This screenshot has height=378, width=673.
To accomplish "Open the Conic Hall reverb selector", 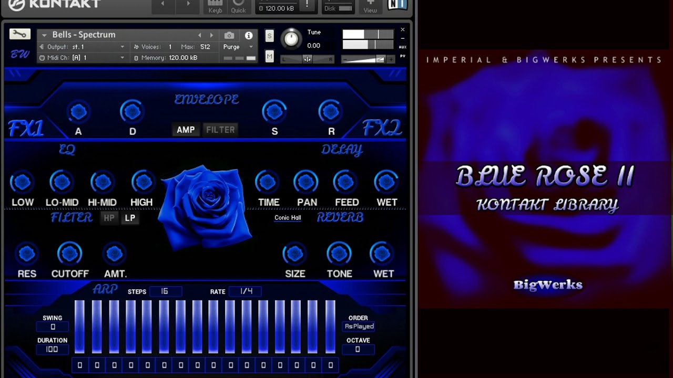I will (288, 217).
